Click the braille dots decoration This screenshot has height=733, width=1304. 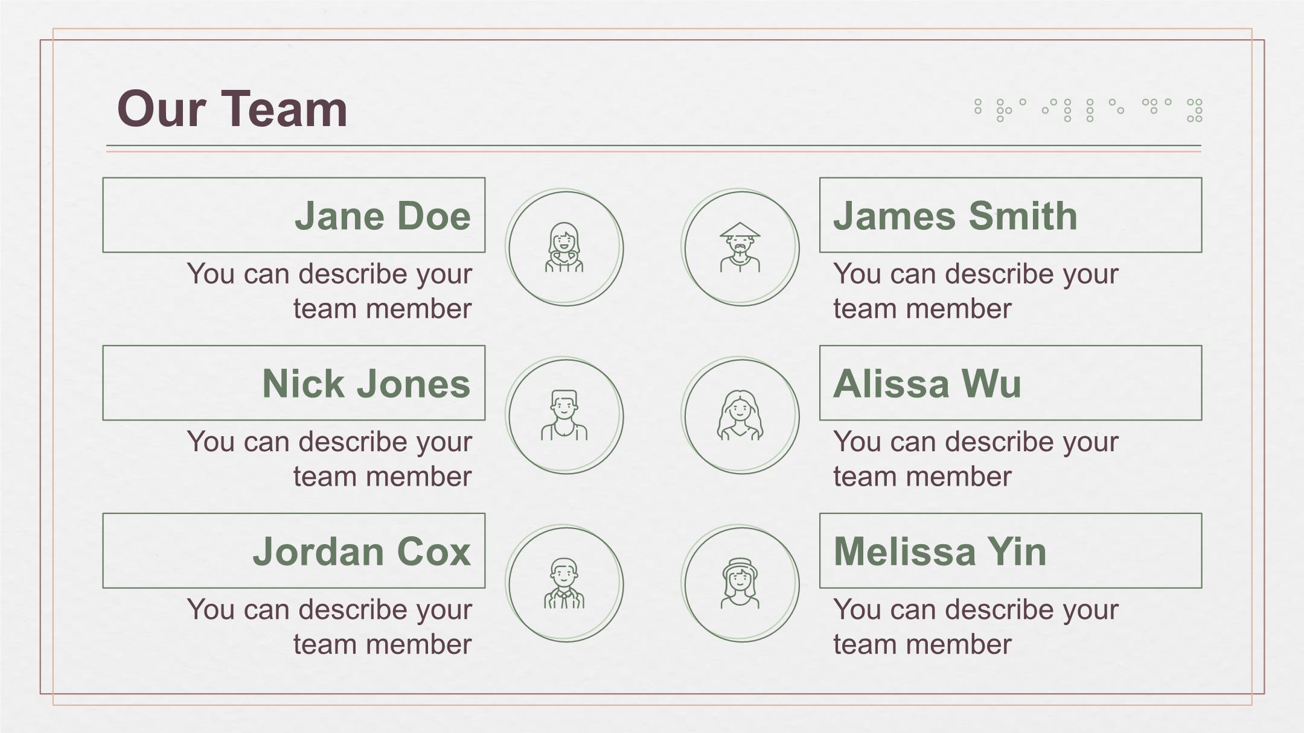(1088, 110)
